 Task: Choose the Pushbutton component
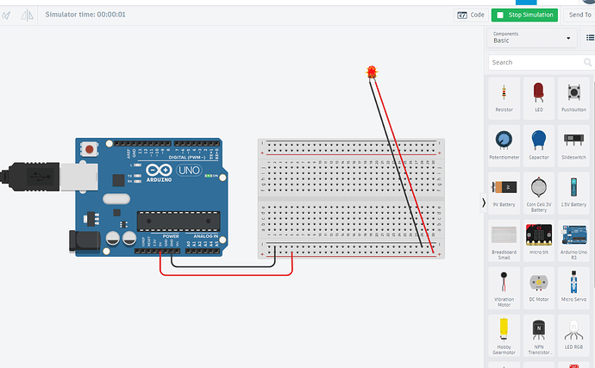click(x=573, y=98)
